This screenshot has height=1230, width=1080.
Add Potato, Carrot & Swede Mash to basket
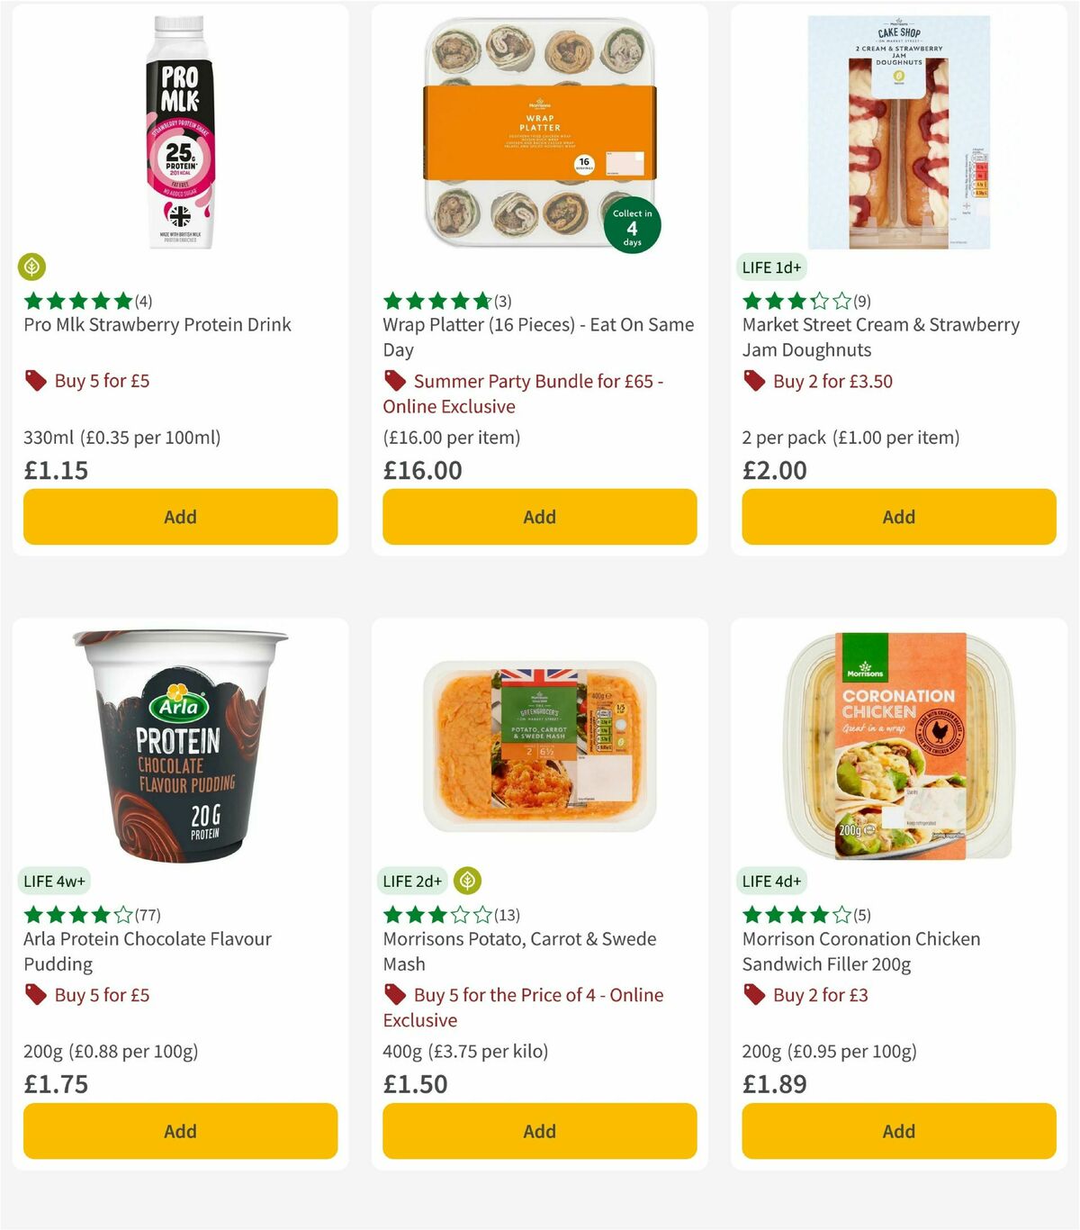tap(538, 1131)
